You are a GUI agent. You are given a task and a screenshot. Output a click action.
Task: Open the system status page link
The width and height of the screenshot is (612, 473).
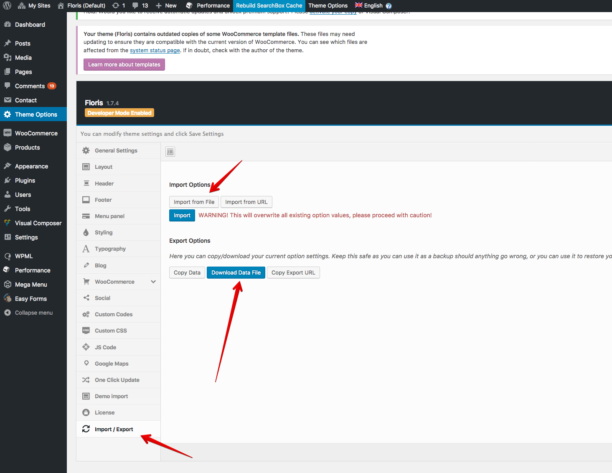(x=155, y=50)
